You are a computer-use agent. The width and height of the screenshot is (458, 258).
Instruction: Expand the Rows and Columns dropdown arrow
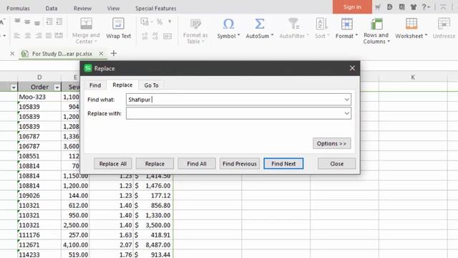click(x=389, y=42)
